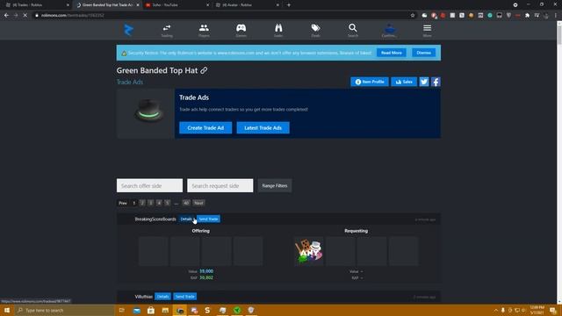Share on Twitter icon
The image size is (562, 316).
point(424,82)
